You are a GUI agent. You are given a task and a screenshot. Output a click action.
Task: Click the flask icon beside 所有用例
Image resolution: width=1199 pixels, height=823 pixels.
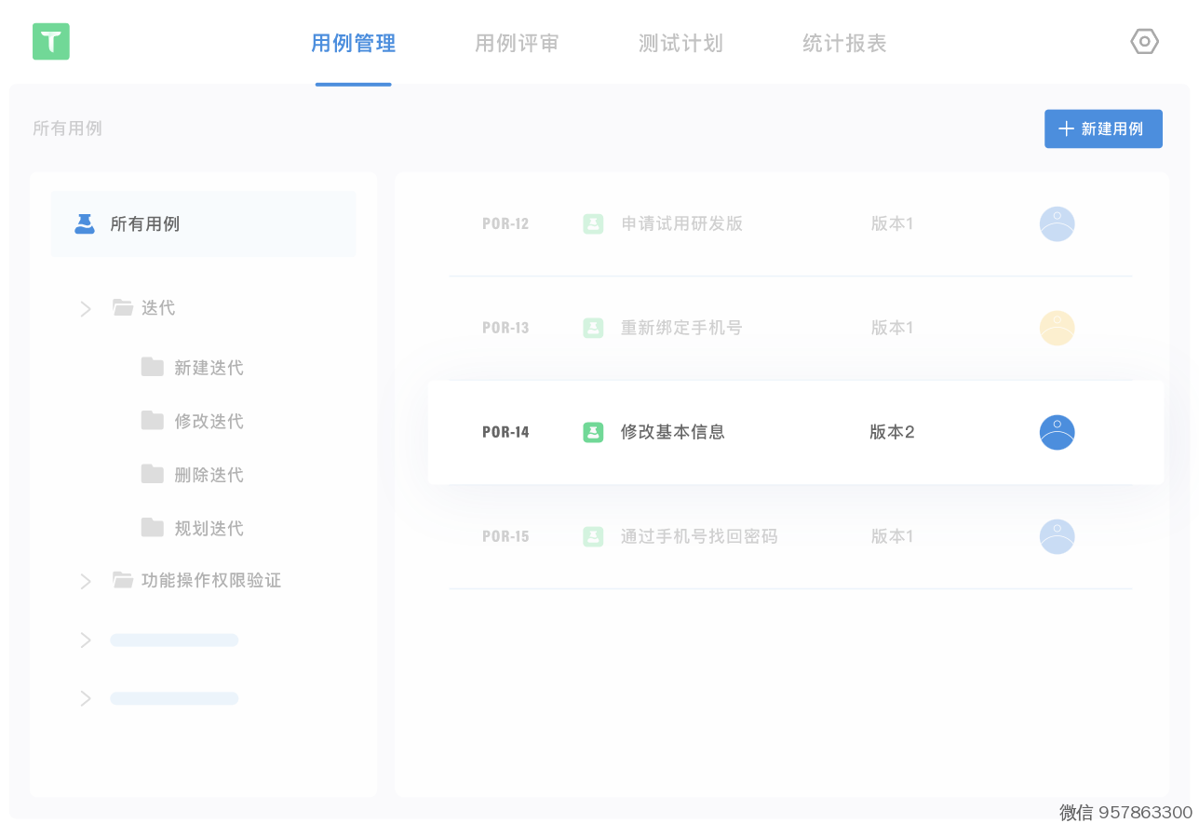pos(85,223)
